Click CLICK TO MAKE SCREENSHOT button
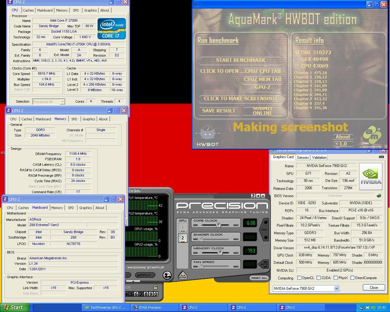 click(241, 98)
